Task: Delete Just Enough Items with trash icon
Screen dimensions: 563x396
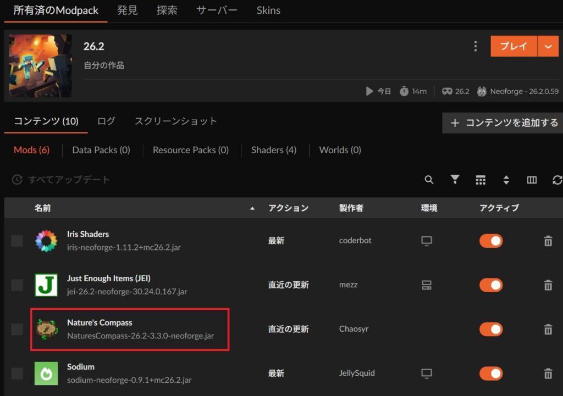Action: pos(548,285)
